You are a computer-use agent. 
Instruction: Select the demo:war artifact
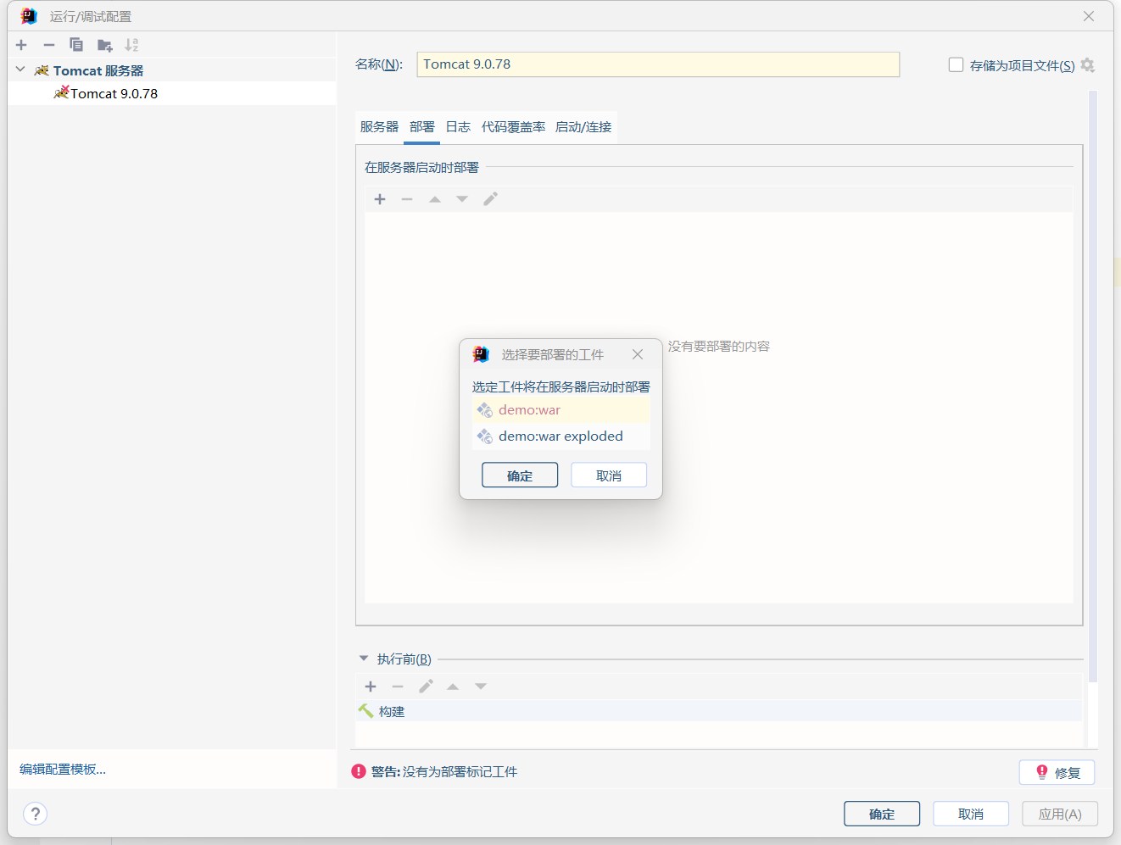(560, 410)
